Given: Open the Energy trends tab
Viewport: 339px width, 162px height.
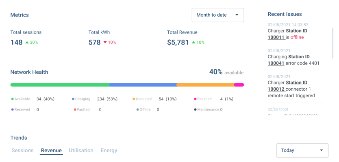Looking at the screenshot, I should [109, 151].
